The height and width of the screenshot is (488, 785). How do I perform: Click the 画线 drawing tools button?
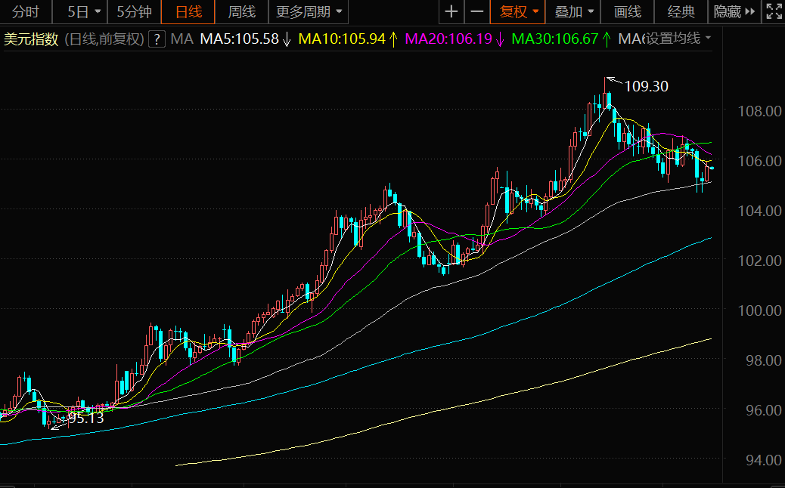click(x=628, y=11)
